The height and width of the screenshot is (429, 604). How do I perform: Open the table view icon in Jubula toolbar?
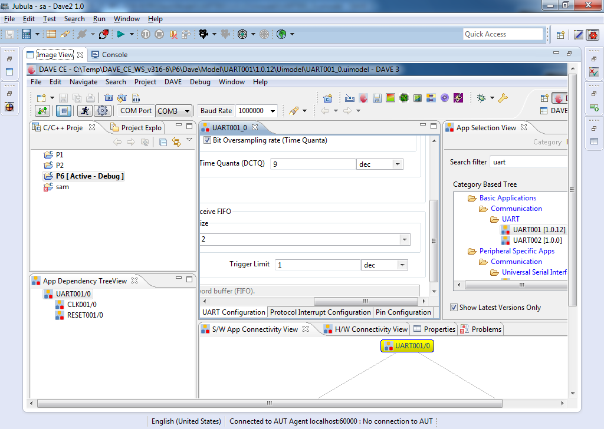click(51, 34)
